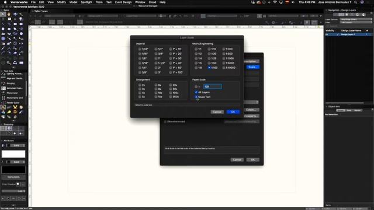Select the Zoom magnifier tool
This screenshot has width=374, height=210.
point(21,14)
